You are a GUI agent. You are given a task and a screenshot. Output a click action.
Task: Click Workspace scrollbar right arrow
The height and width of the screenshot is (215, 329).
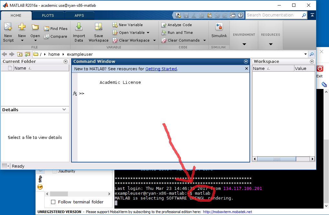[x=313, y=159]
